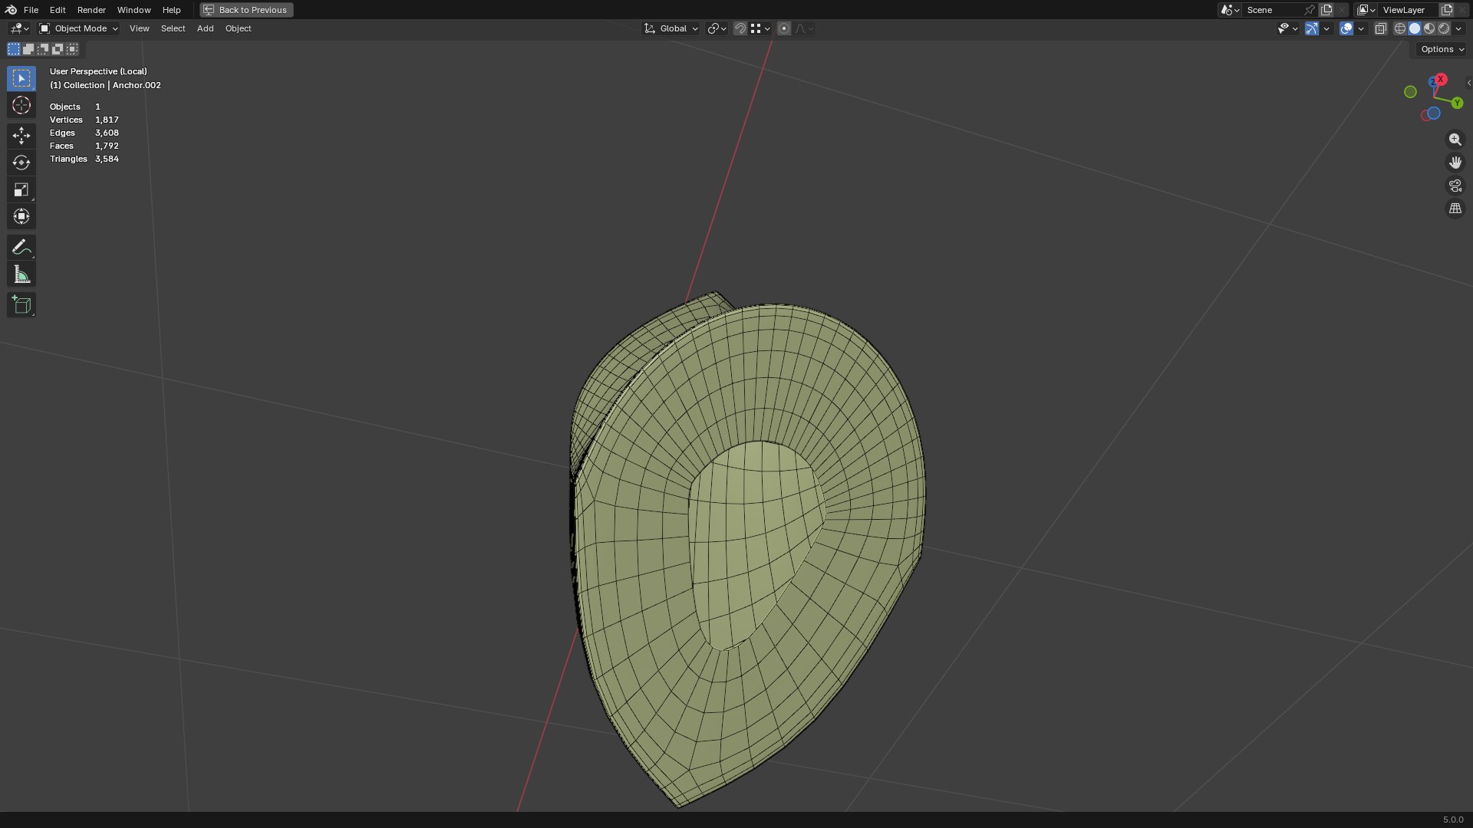Image resolution: width=1473 pixels, height=828 pixels.
Task: Open selectability and visibility dropdown
Action: tap(1288, 28)
